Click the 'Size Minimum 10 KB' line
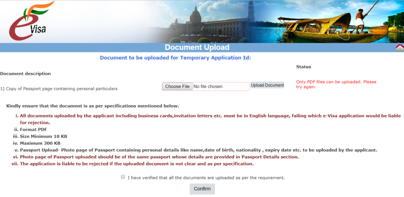Image resolution: width=404 pixels, height=197 pixels. click(x=43, y=136)
